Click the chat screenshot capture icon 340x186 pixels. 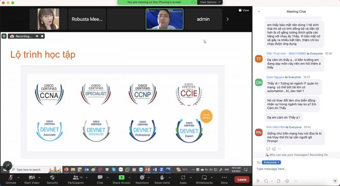266,181
